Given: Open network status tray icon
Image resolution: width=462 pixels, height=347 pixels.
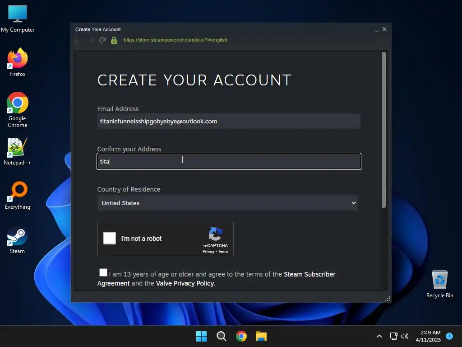Looking at the screenshot, I should (393, 336).
